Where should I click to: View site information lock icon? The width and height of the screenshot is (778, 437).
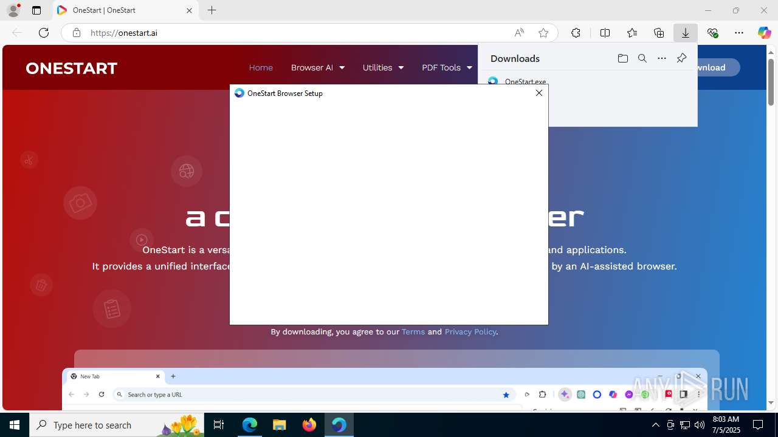click(x=76, y=33)
